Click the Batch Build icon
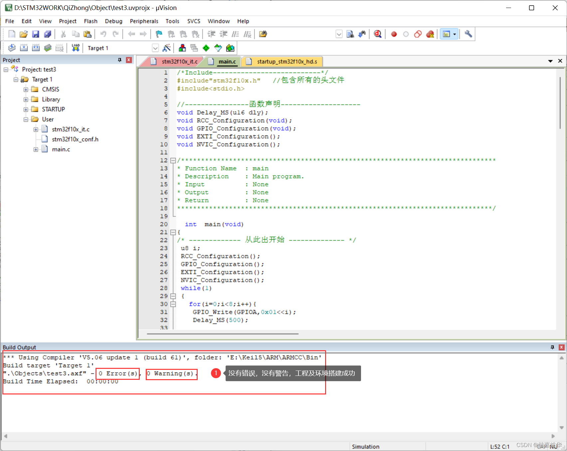The height and width of the screenshot is (451, 567). 48,48
